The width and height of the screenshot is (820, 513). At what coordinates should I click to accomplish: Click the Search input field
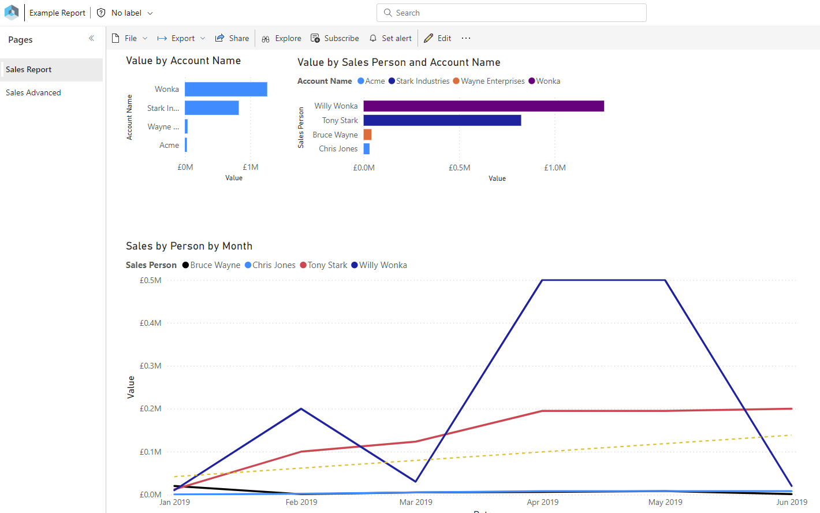coord(512,13)
